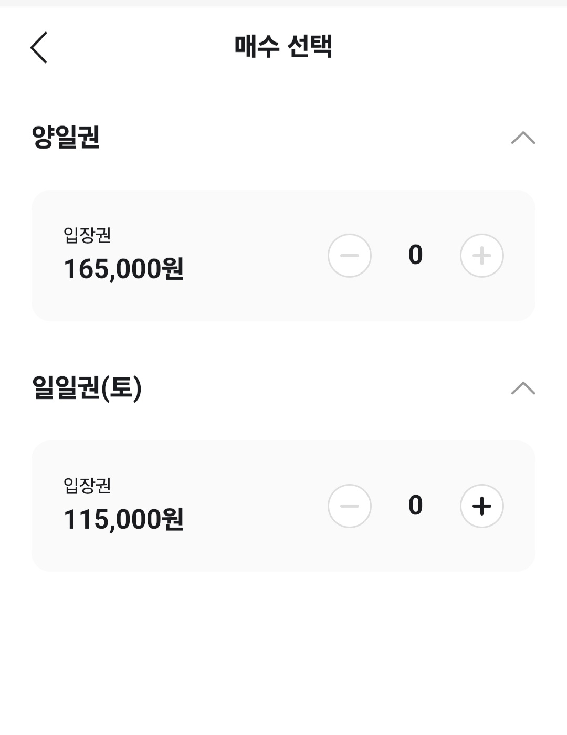Click blank header space right of 매수 선택
The width and height of the screenshot is (567, 735).
446,46
